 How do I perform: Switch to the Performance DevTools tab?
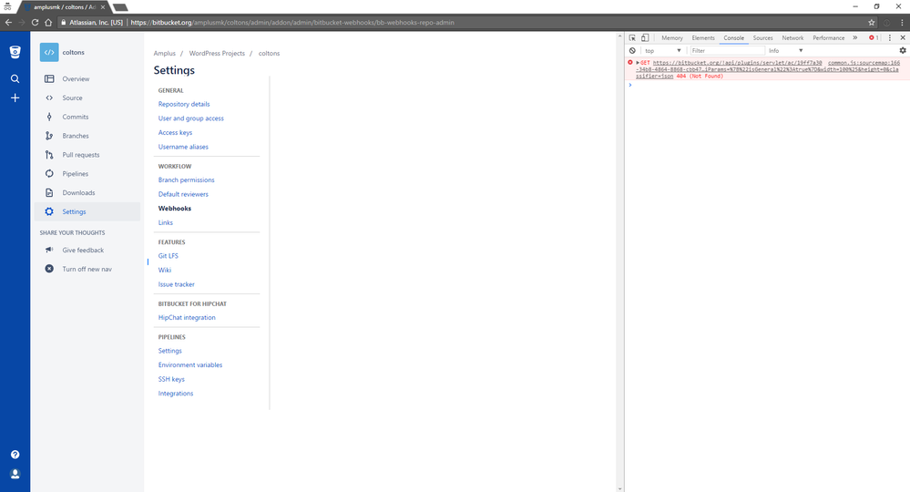[x=829, y=37]
